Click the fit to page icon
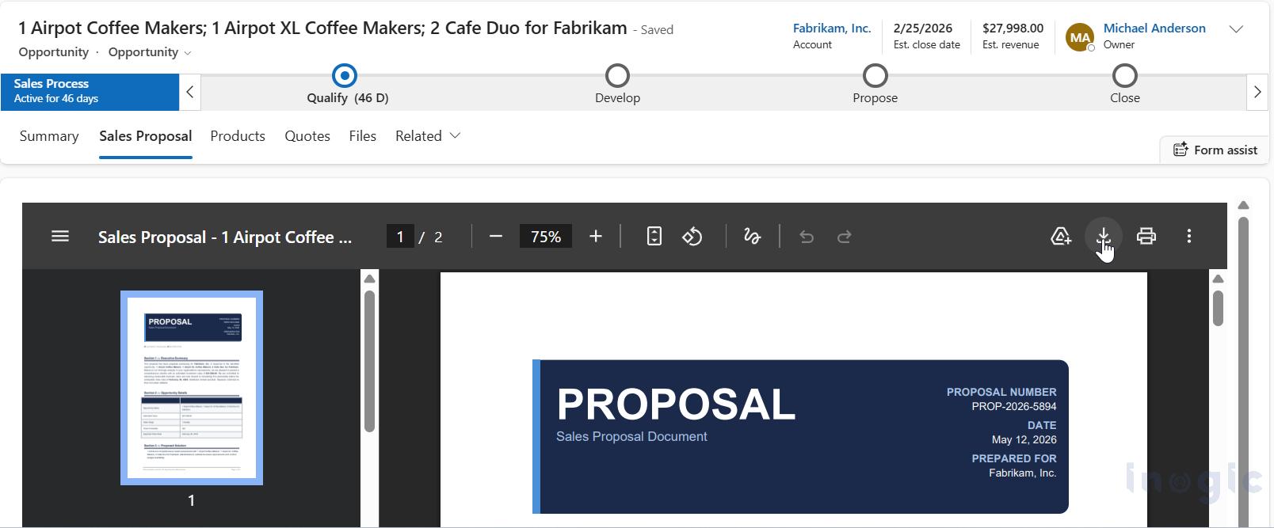1274x528 pixels. [x=654, y=237]
